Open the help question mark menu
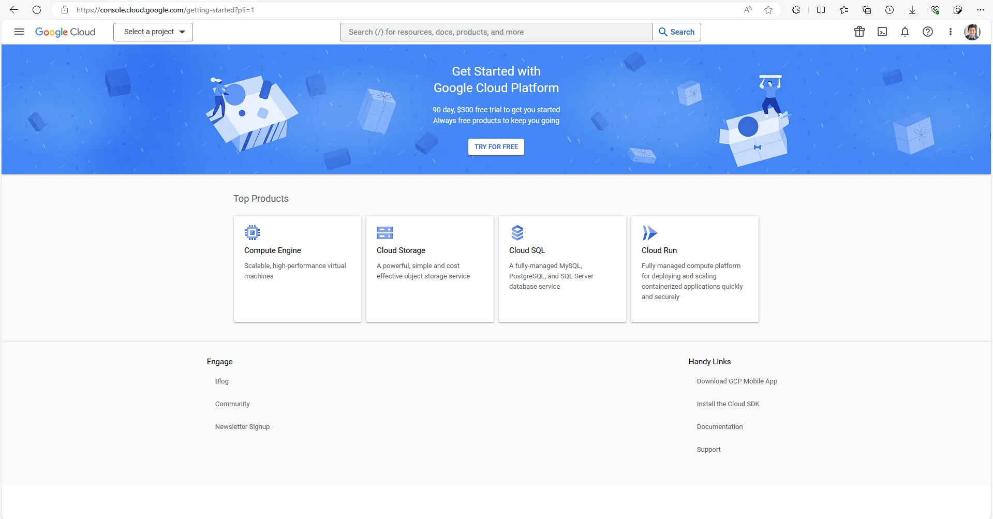 (x=928, y=32)
